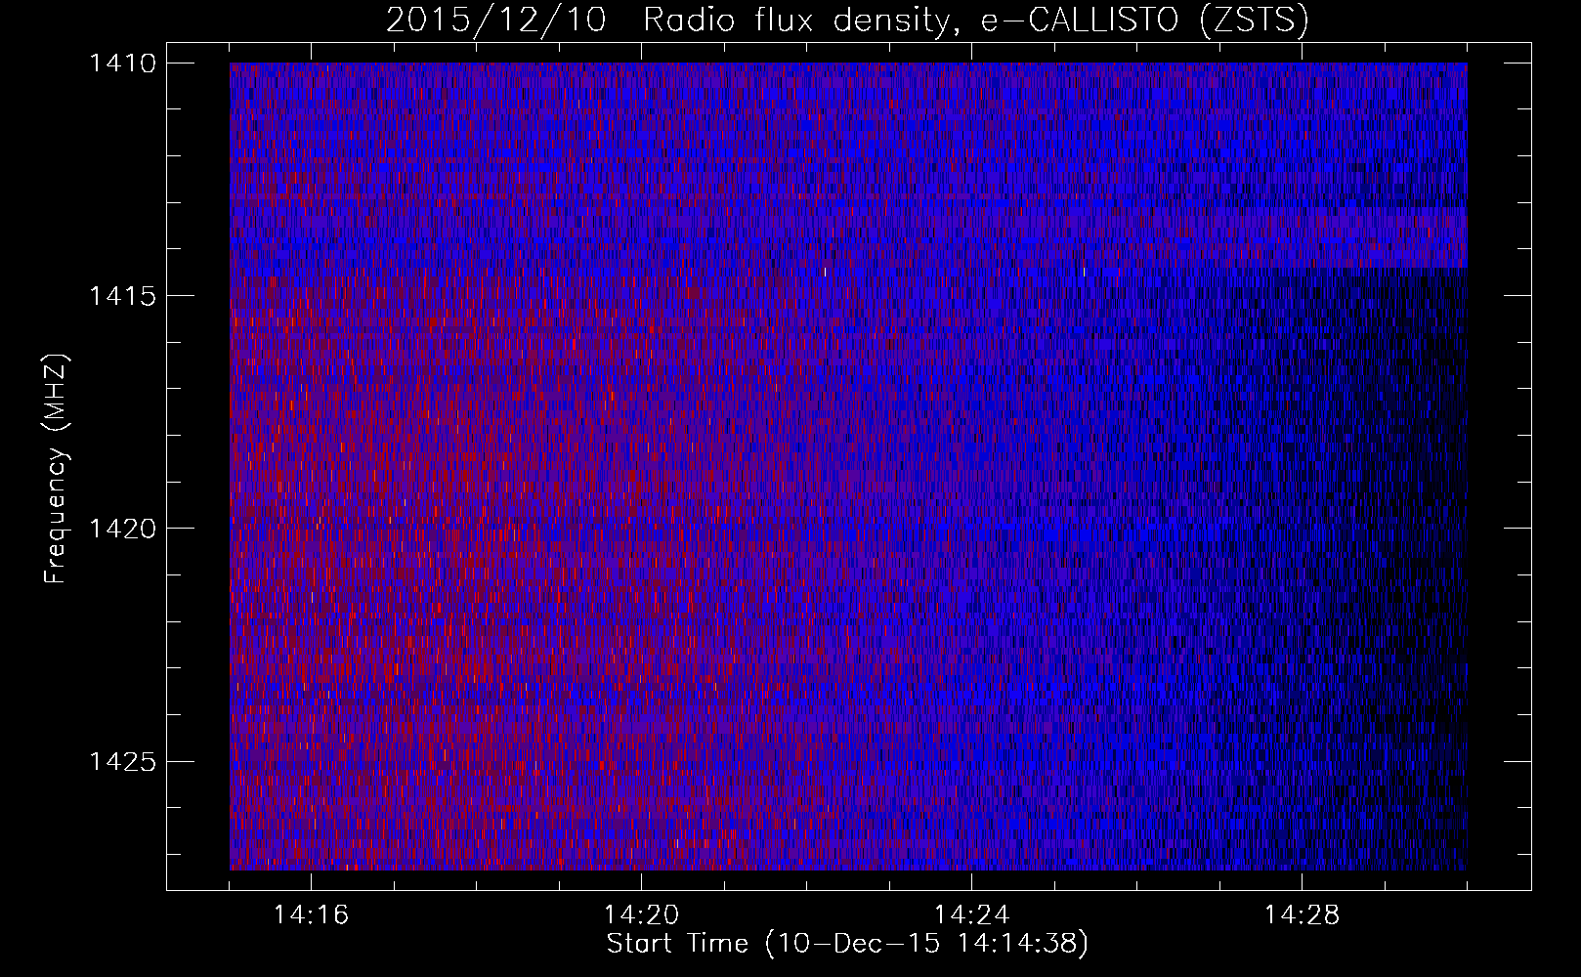Select the 1410 frequency axis label
The image size is (1581, 977).
click(x=122, y=64)
